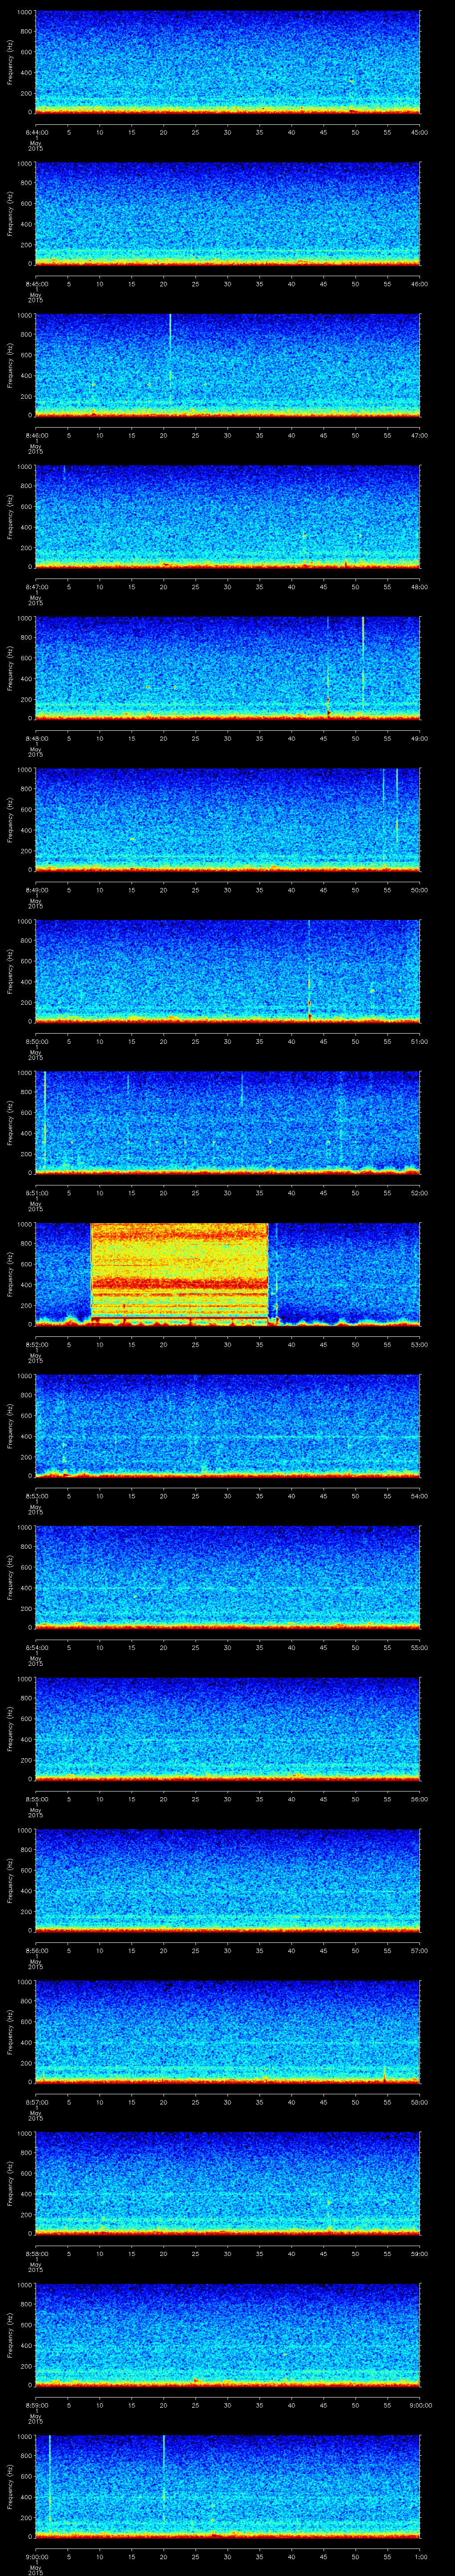Screen dimensions: 455x2576
Task: Click the vertical spike near 43s in 8:50:00 spectrogram
Action: 309,970
